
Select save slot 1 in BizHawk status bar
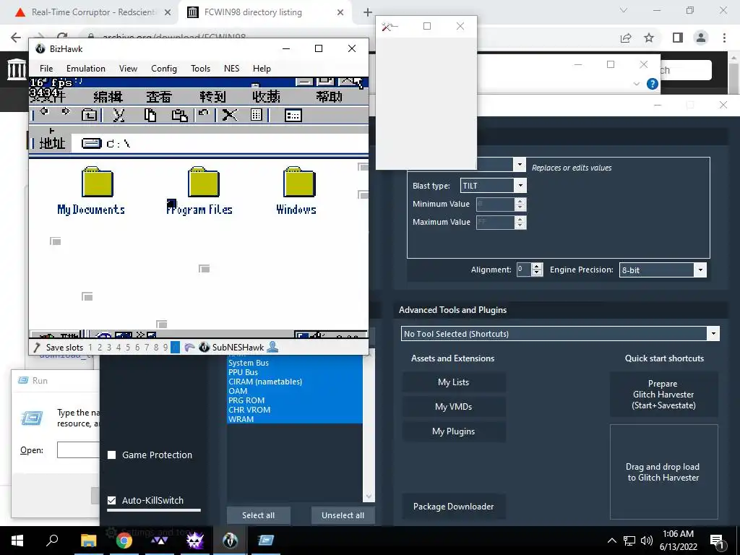pos(90,348)
